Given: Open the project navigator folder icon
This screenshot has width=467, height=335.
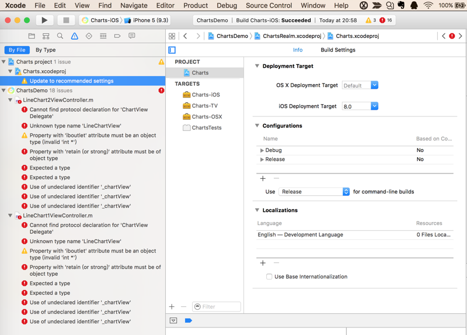Looking at the screenshot, I should tap(32, 36).
